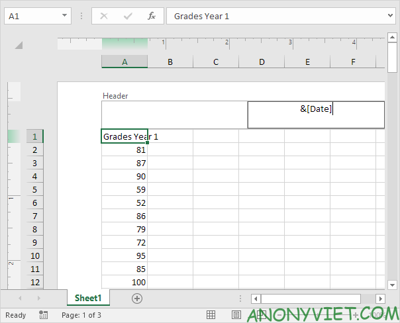Click the Cancel X icon in formula bar
Screen dimensions: 400x323
click(103, 16)
